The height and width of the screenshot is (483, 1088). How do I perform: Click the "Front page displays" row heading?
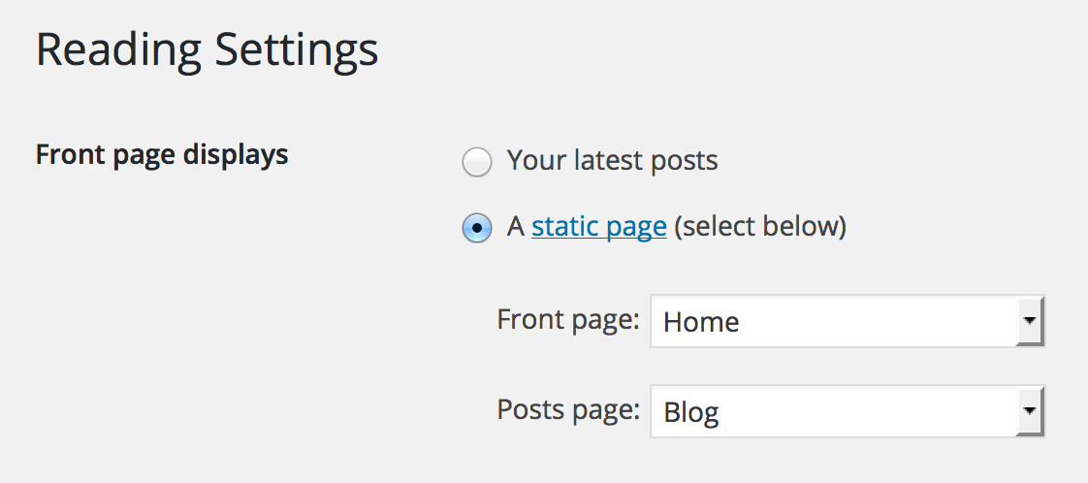[x=162, y=154]
